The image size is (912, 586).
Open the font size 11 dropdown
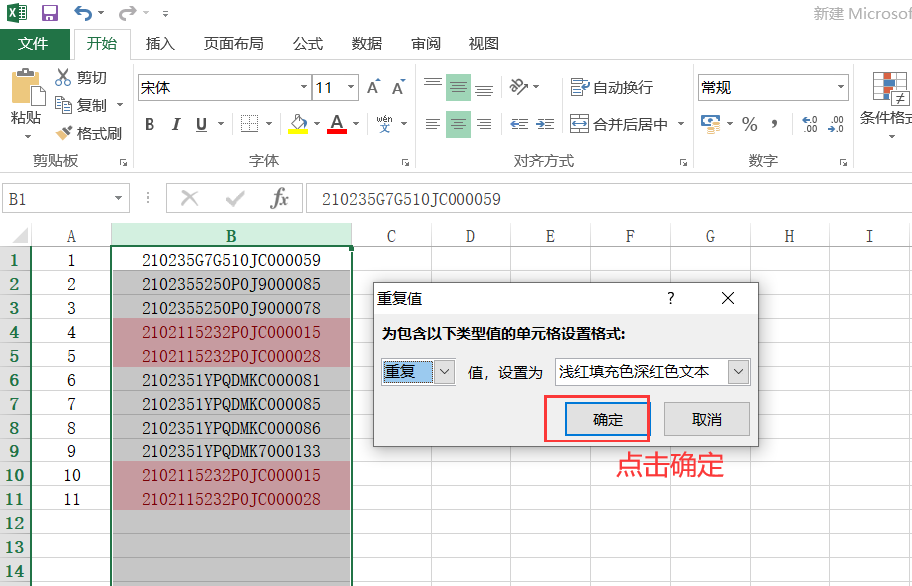pos(351,88)
